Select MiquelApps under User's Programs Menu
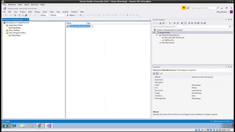Screen dimensions: 235x132 coord(16,35)
